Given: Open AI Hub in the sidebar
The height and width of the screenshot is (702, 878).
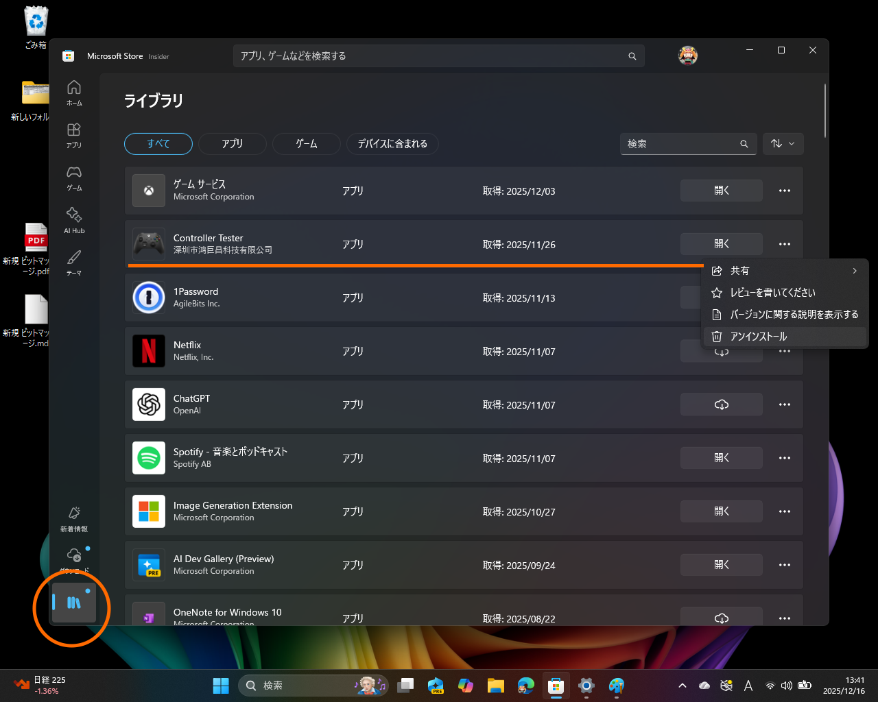Looking at the screenshot, I should (74, 221).
